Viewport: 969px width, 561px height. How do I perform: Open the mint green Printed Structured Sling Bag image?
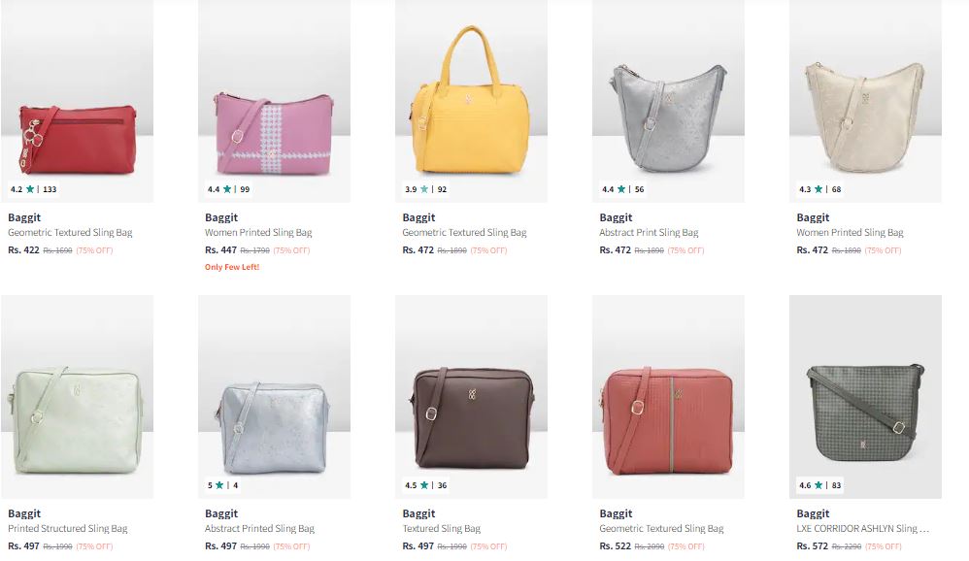coord(78,397)
